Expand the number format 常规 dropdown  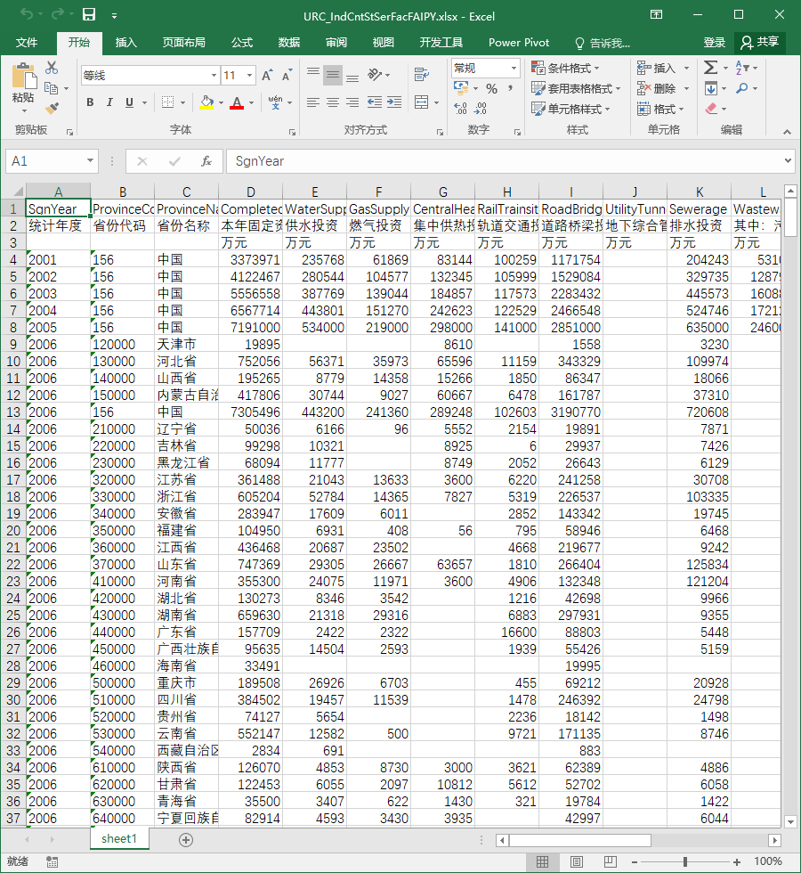coord(514,68)
